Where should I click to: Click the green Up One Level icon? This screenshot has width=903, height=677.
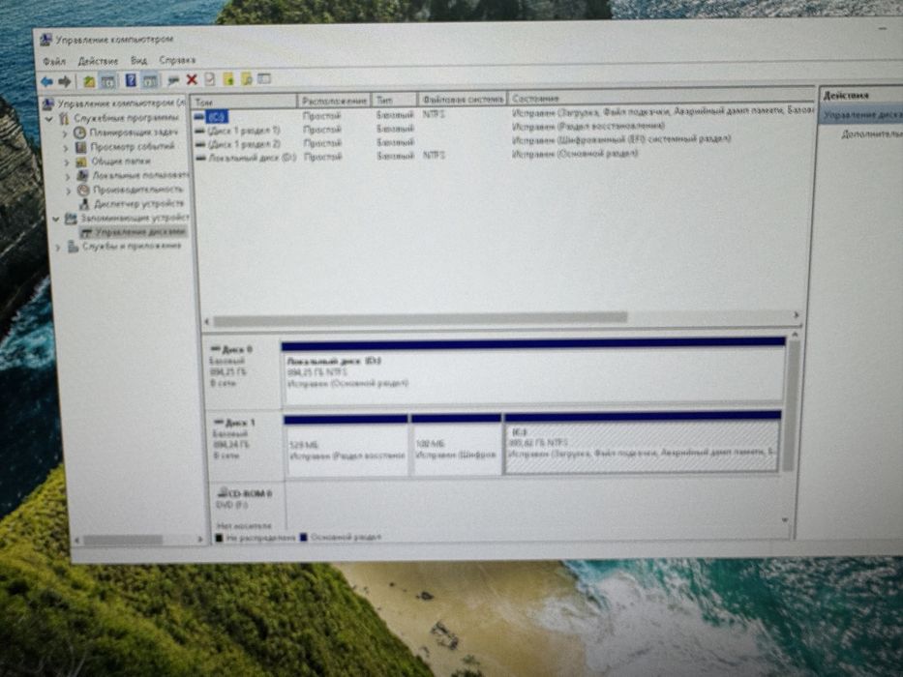pos(89,81)
